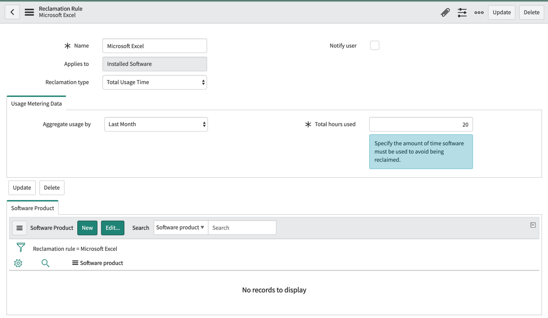Image resolution: width=548 pixels, height=318 pixels.
Task: Open the list personalize gear icon
Action: point(18,263)
